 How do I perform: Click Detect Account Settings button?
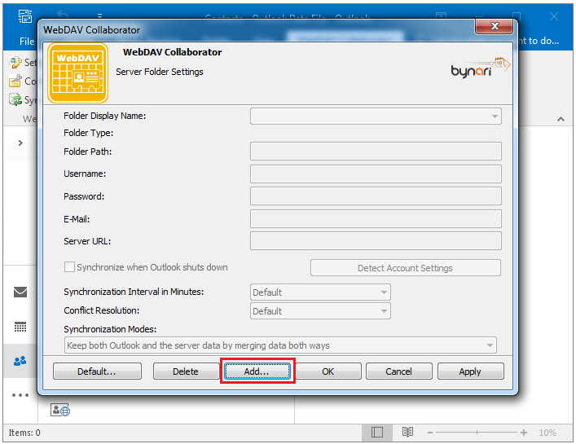[x=405, y=268]
